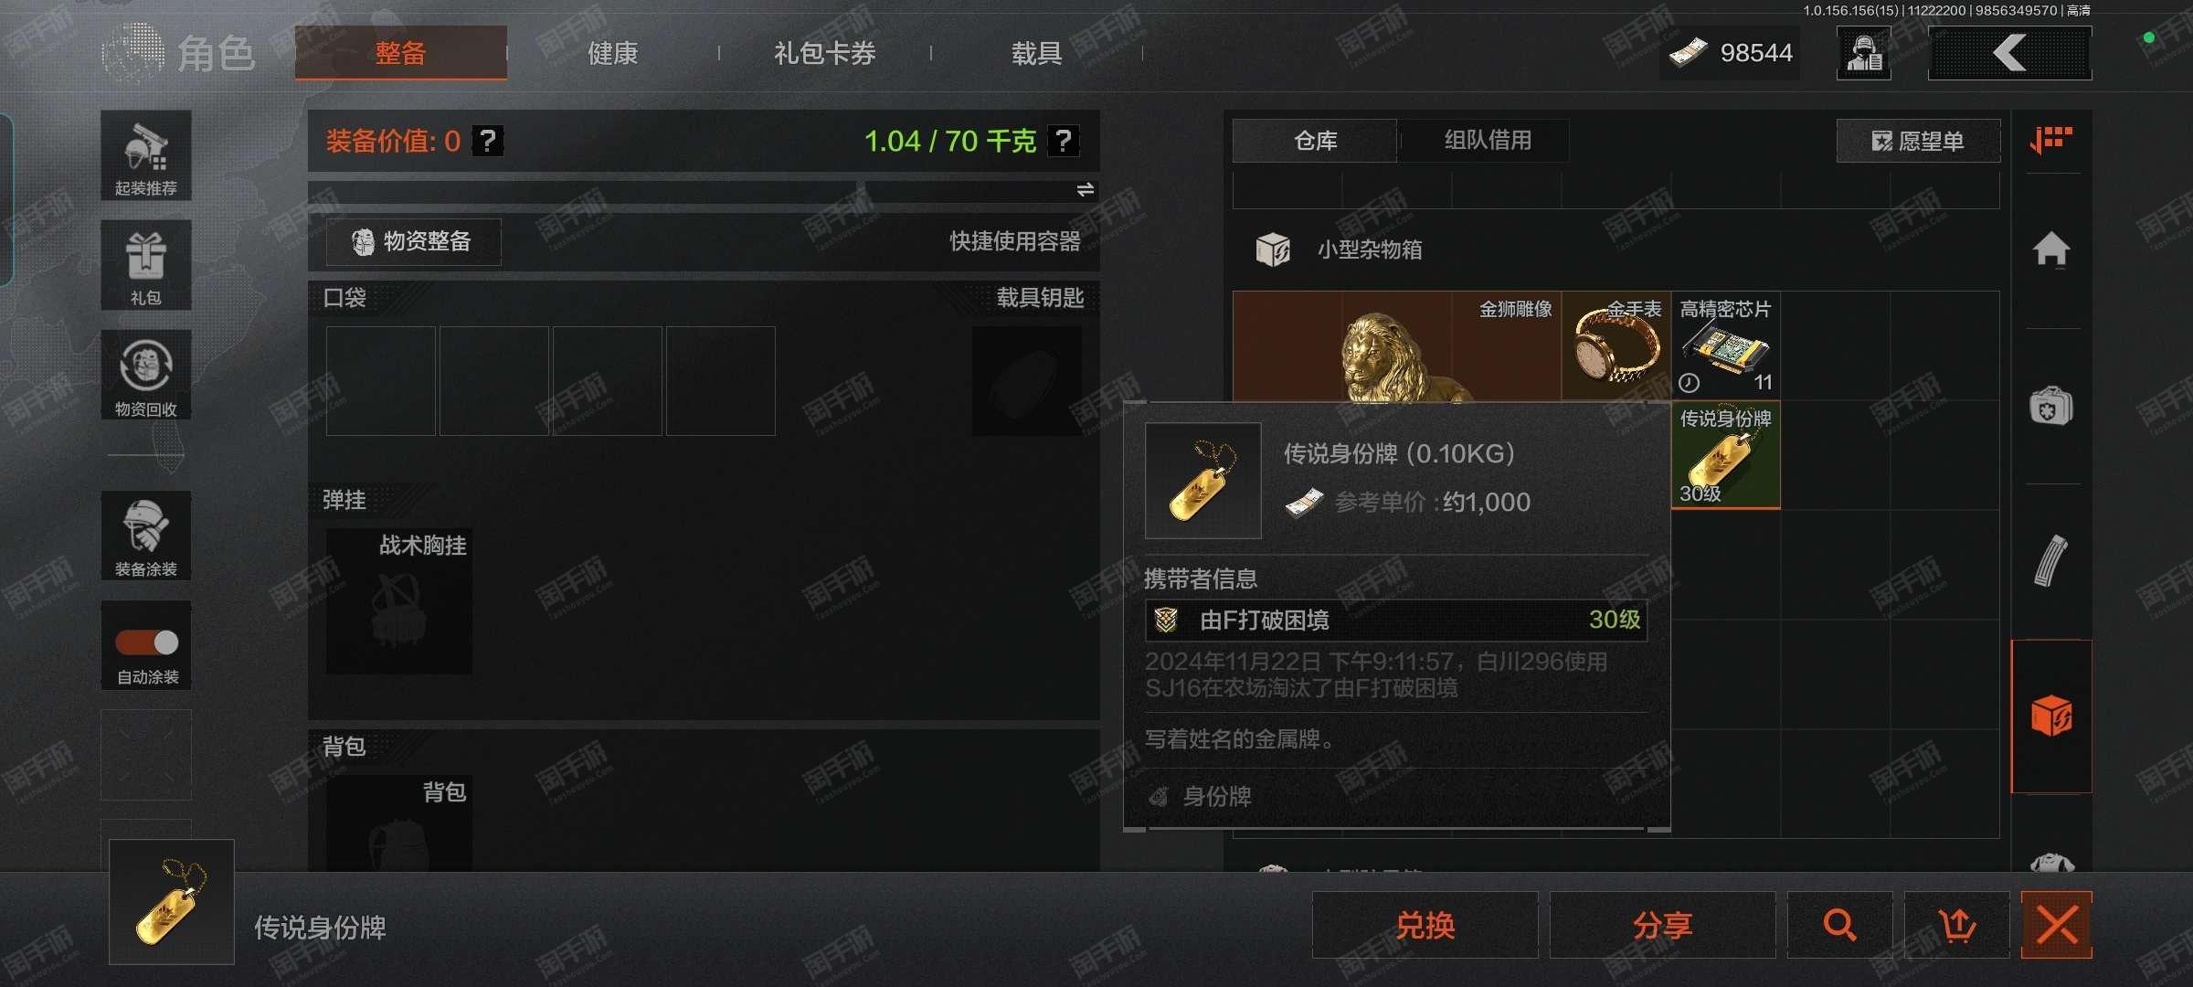Screen dimensions: 2193x987
Task: Open the 礼包 gift box icon
Action: pyautogui.click(x=146, y=265)
